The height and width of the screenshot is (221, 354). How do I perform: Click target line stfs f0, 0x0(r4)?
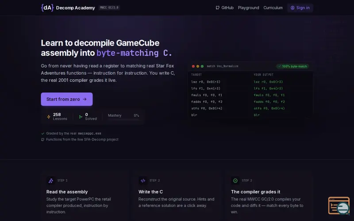[x=207, y=108]
